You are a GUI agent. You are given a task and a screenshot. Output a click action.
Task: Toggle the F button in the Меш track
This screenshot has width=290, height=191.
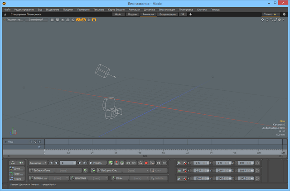pos(39,142)
